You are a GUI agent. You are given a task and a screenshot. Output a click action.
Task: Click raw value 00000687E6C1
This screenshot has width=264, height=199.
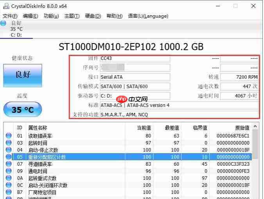point(233,136)
